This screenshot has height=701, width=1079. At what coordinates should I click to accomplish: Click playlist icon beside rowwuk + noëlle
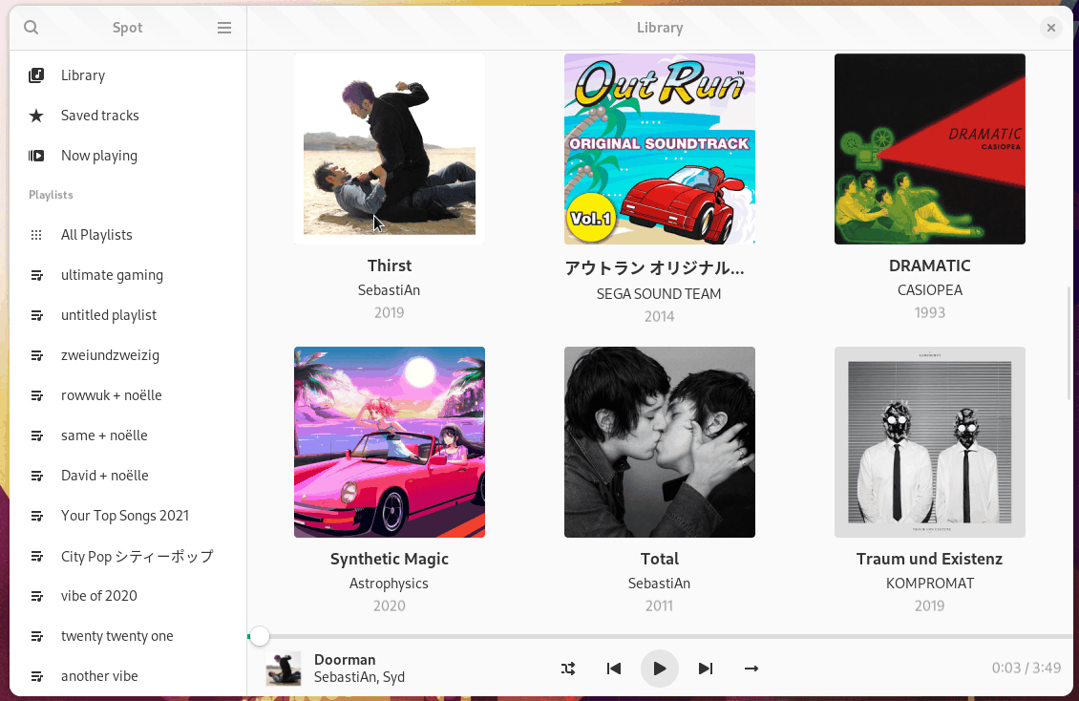pyautogui.click(x=36, y=395)
